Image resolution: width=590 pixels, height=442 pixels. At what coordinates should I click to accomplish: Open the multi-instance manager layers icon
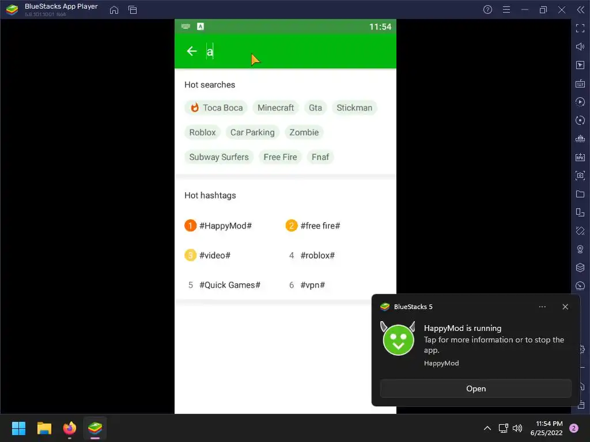(580, 268)
